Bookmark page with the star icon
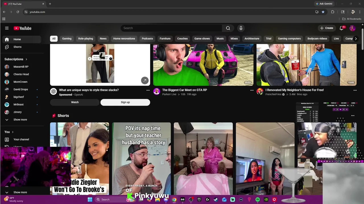This screenshot has height=204, width=364. (x=323, y=12)
